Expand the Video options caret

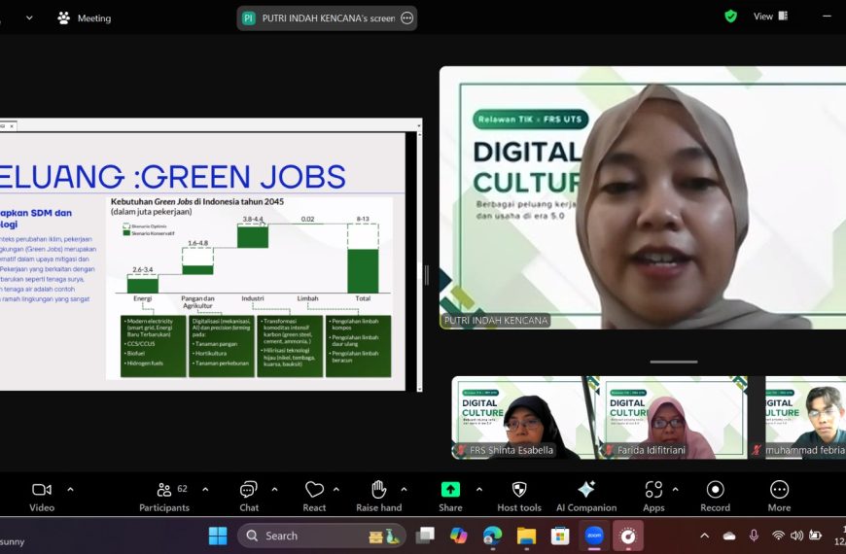70,489
